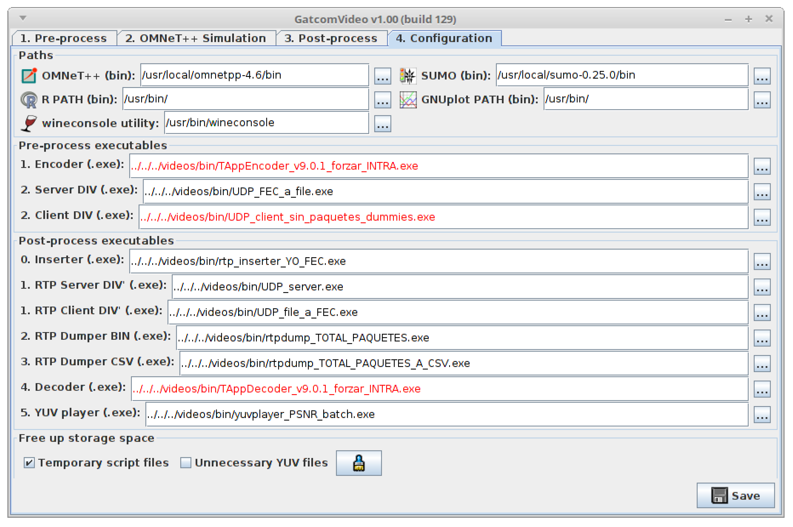793x527 pixels.
Task: Click the OMNeT++ icon in Paths
Action: coord(29,75)
